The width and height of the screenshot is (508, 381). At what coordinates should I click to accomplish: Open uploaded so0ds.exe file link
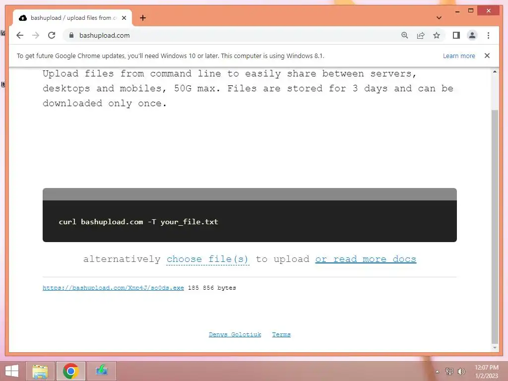113,288
